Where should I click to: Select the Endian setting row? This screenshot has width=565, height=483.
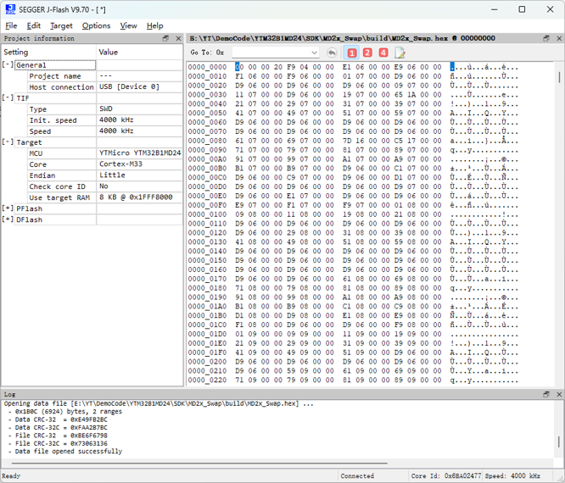point(105,175)
